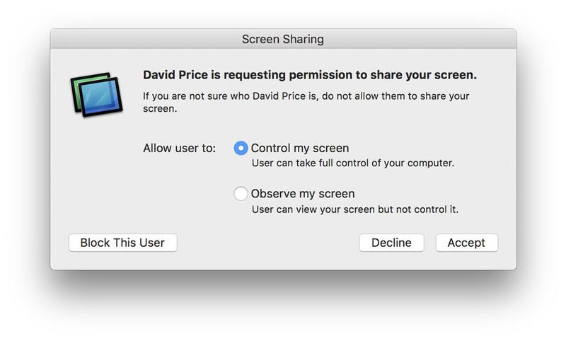Click the blue front screen in the icon
The width and height of the screenshot is (566, 341).
tap(100, 97)
